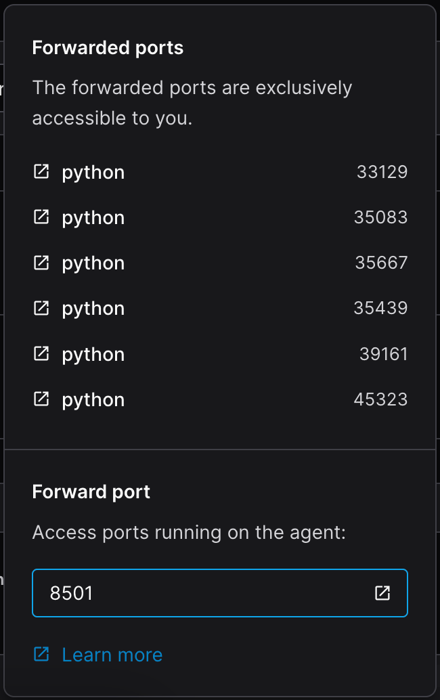This screenshot has width=440, height=700.
Task: Click the external-link icon for port 45323
Action: pos(41,399)
